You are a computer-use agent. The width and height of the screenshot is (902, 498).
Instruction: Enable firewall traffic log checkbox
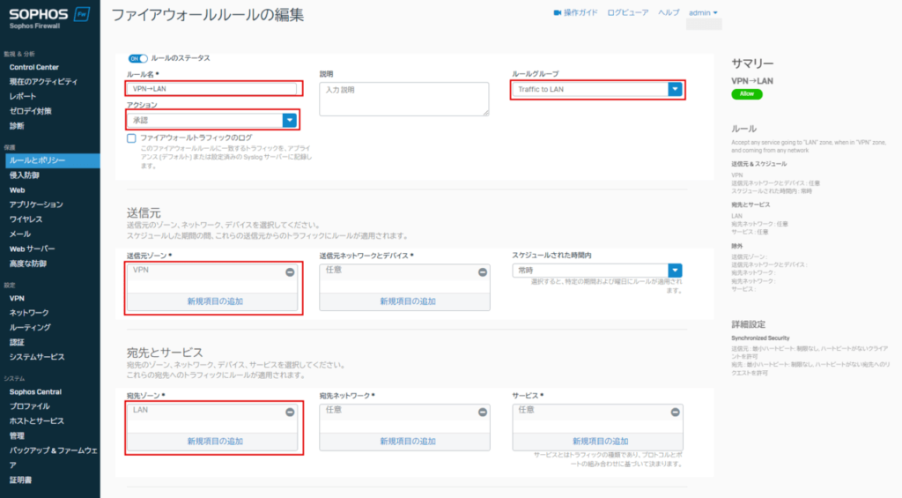(x=131, y=138)
